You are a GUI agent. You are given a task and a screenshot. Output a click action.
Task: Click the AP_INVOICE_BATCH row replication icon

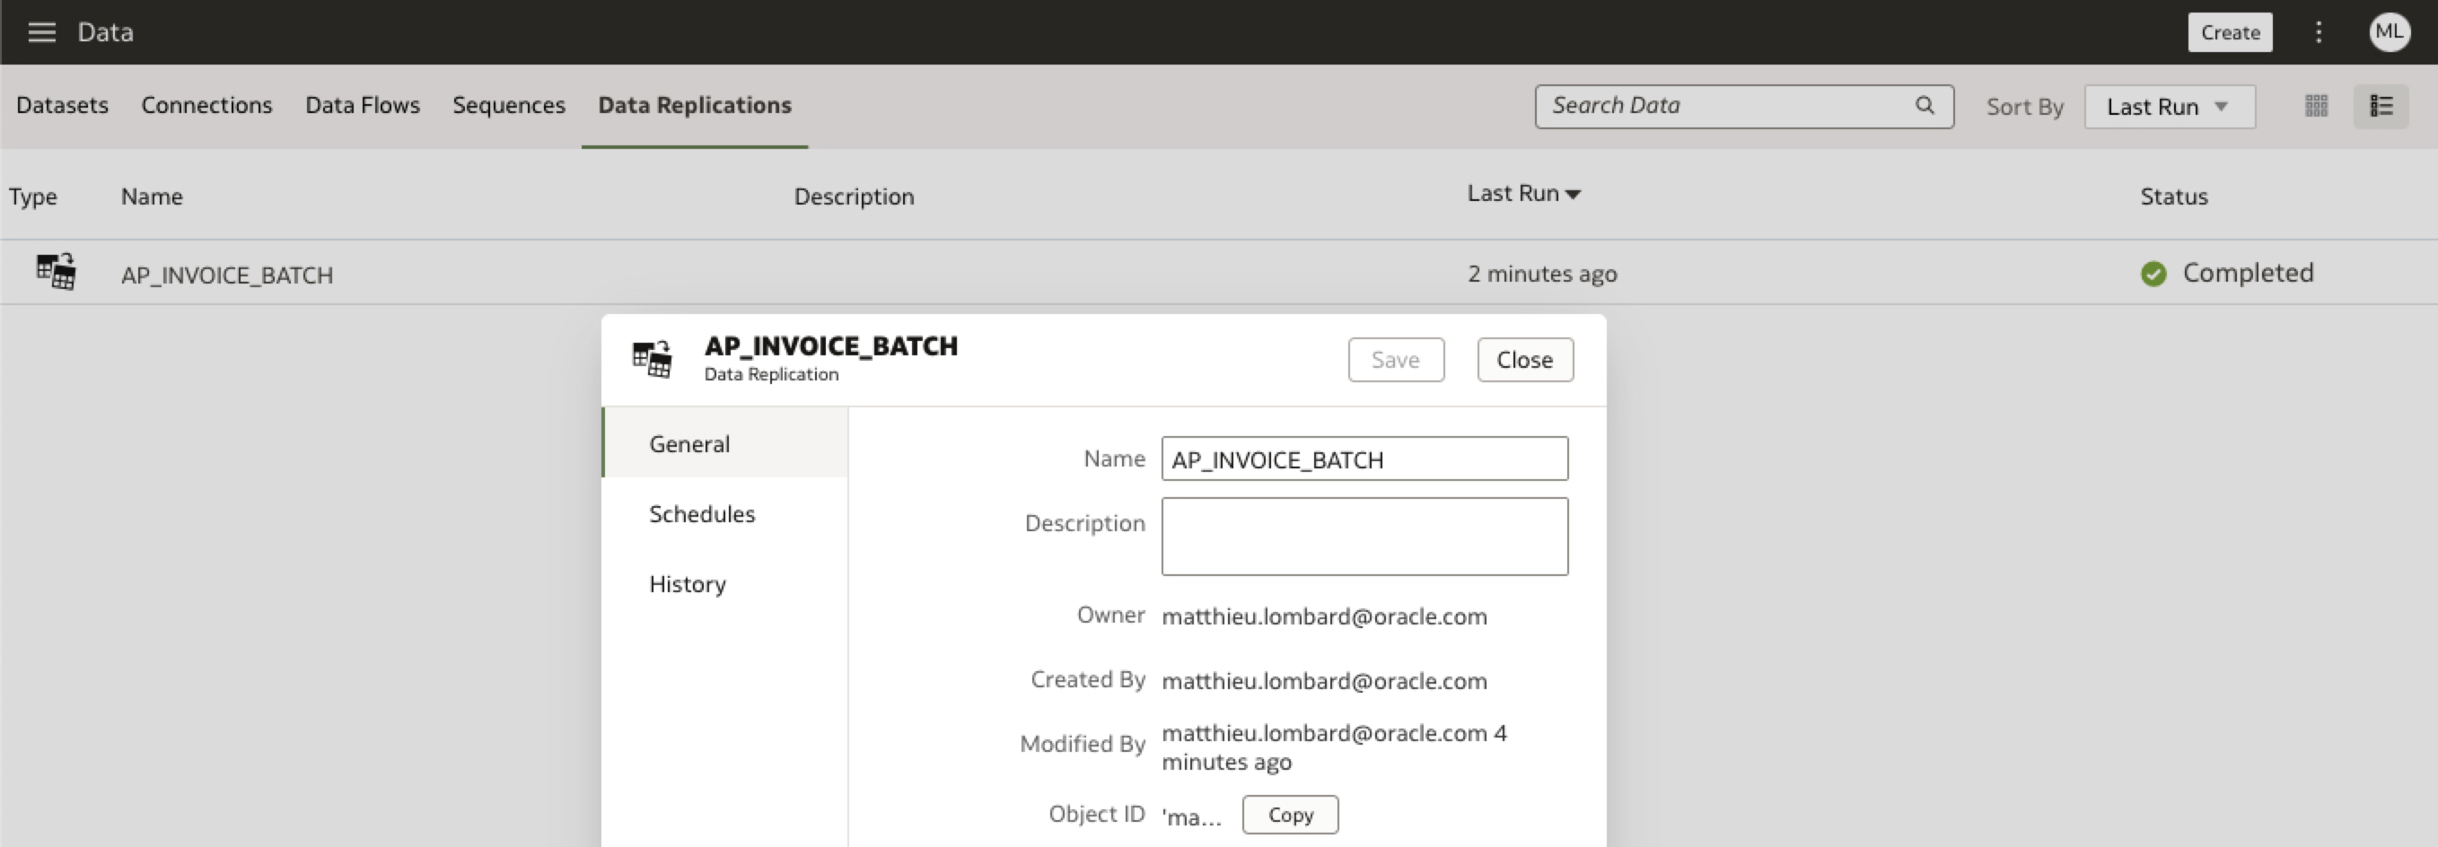point(56,272)
